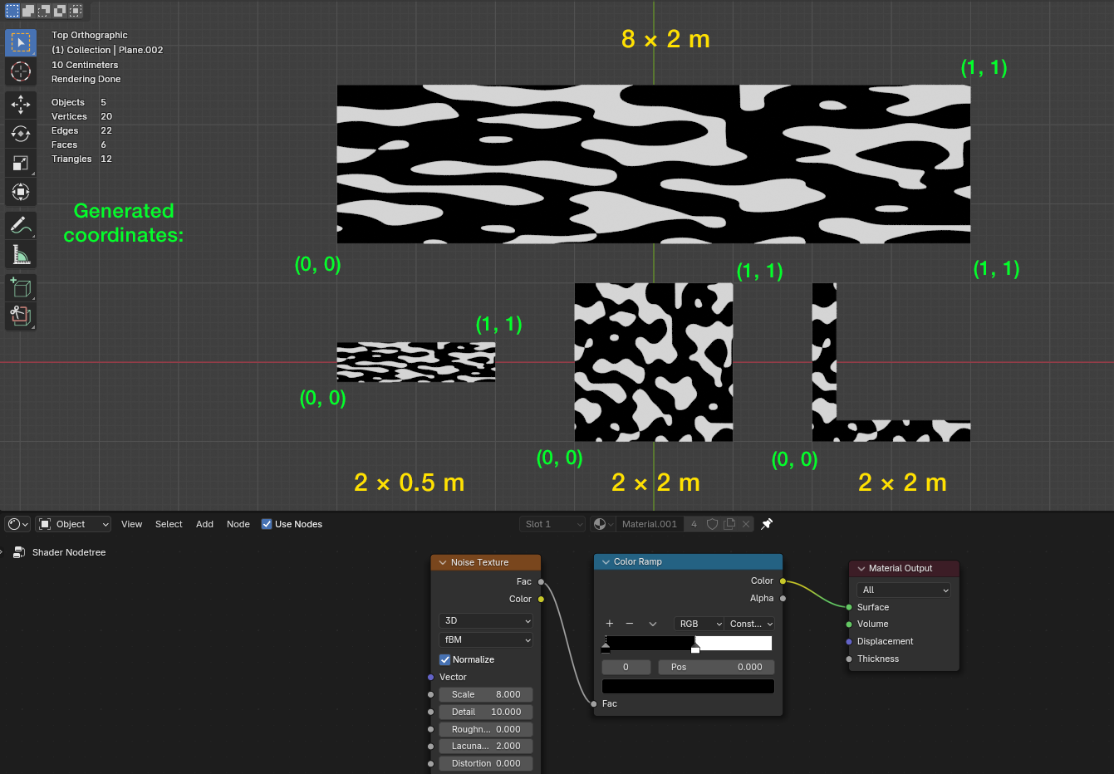
Task: Set selection mode to Extend
Action: click(x=28, y=11)
